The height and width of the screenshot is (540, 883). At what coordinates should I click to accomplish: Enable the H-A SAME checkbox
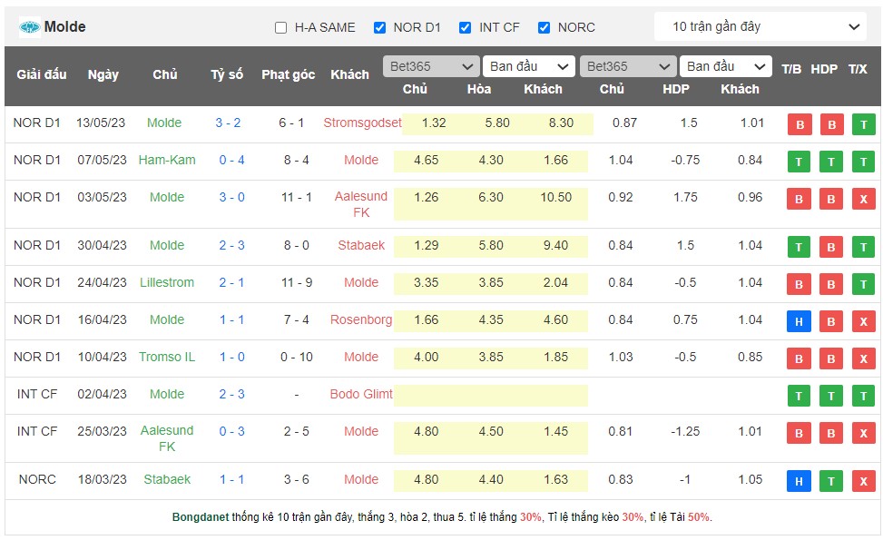coord(281,27)
